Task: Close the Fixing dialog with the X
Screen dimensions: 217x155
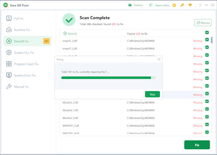Action: [159, 59]
